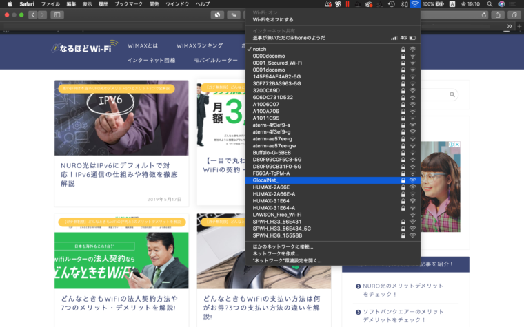Viewport: 524px width, 327px height.
Task: Open the ヘルプ menu
Action: pos(203,4)
